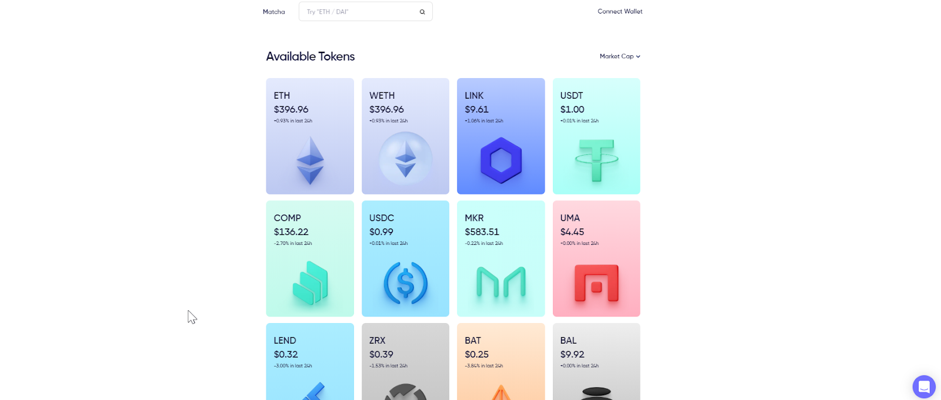Click the red UMA logo icon

596,283
